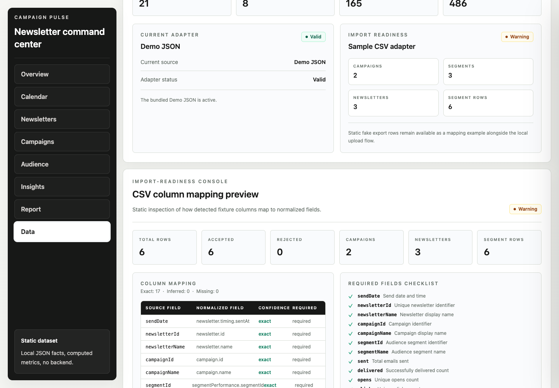Click exact confidence in the campaignId row

265,360
